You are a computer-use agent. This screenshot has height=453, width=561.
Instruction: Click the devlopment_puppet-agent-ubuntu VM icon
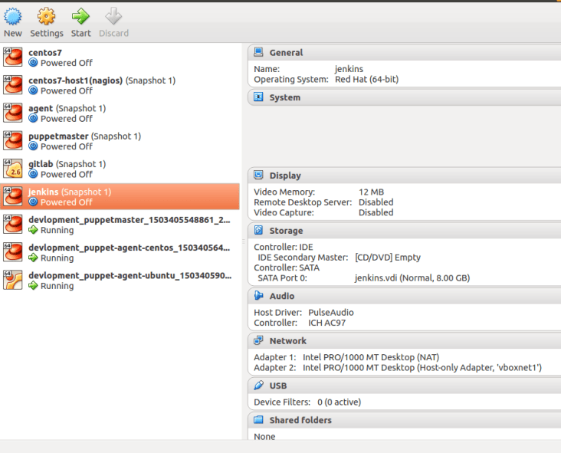[13, 281]
